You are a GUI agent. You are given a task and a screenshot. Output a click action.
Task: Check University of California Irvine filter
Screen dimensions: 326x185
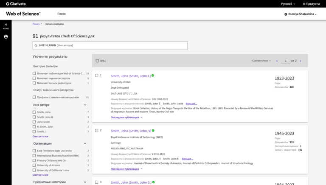34,170
